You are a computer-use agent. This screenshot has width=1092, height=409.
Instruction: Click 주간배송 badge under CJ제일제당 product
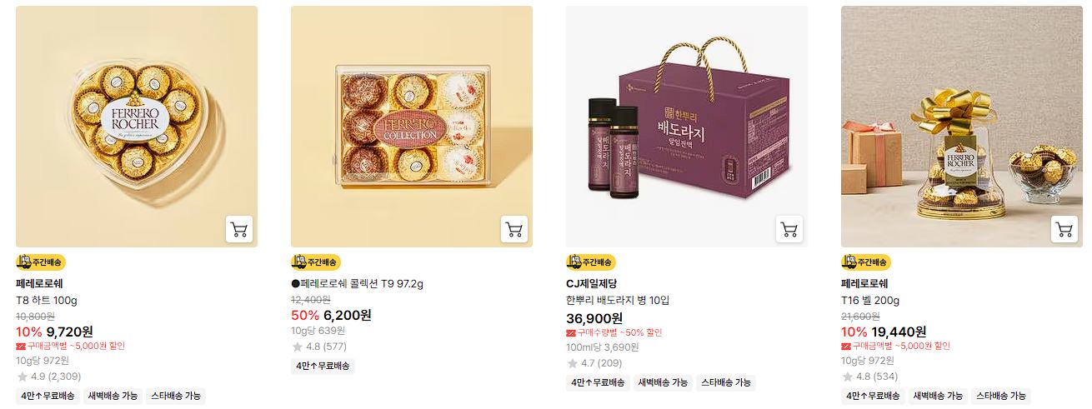(x=591, y=262)
